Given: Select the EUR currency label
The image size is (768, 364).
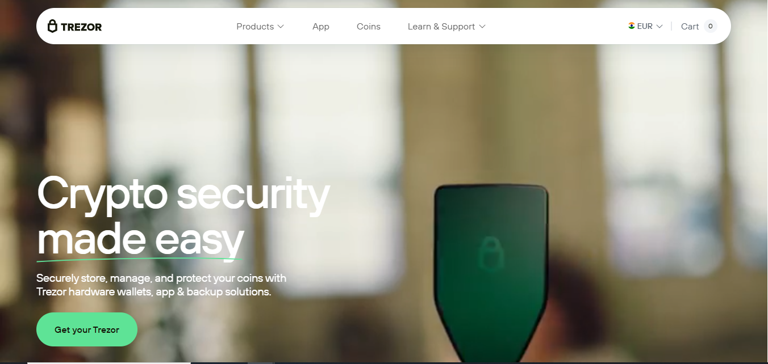Looking at the screenshot, I should pyautogui.click(x=645, y=26).
